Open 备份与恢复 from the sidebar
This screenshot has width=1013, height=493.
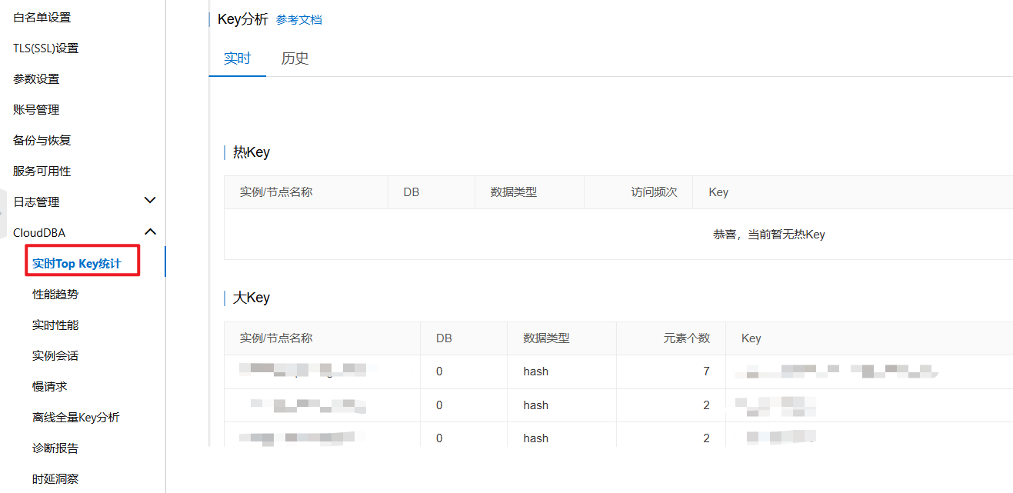coord(42,140)
